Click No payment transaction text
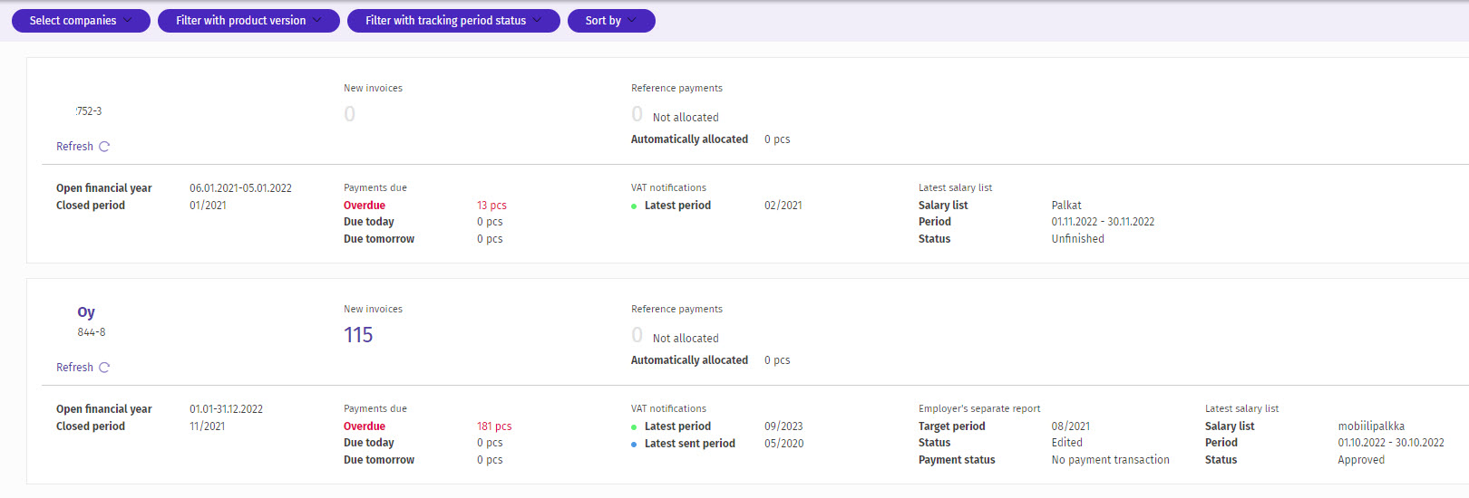This screenshot has height=498, width=1469. coord(1111,460)
